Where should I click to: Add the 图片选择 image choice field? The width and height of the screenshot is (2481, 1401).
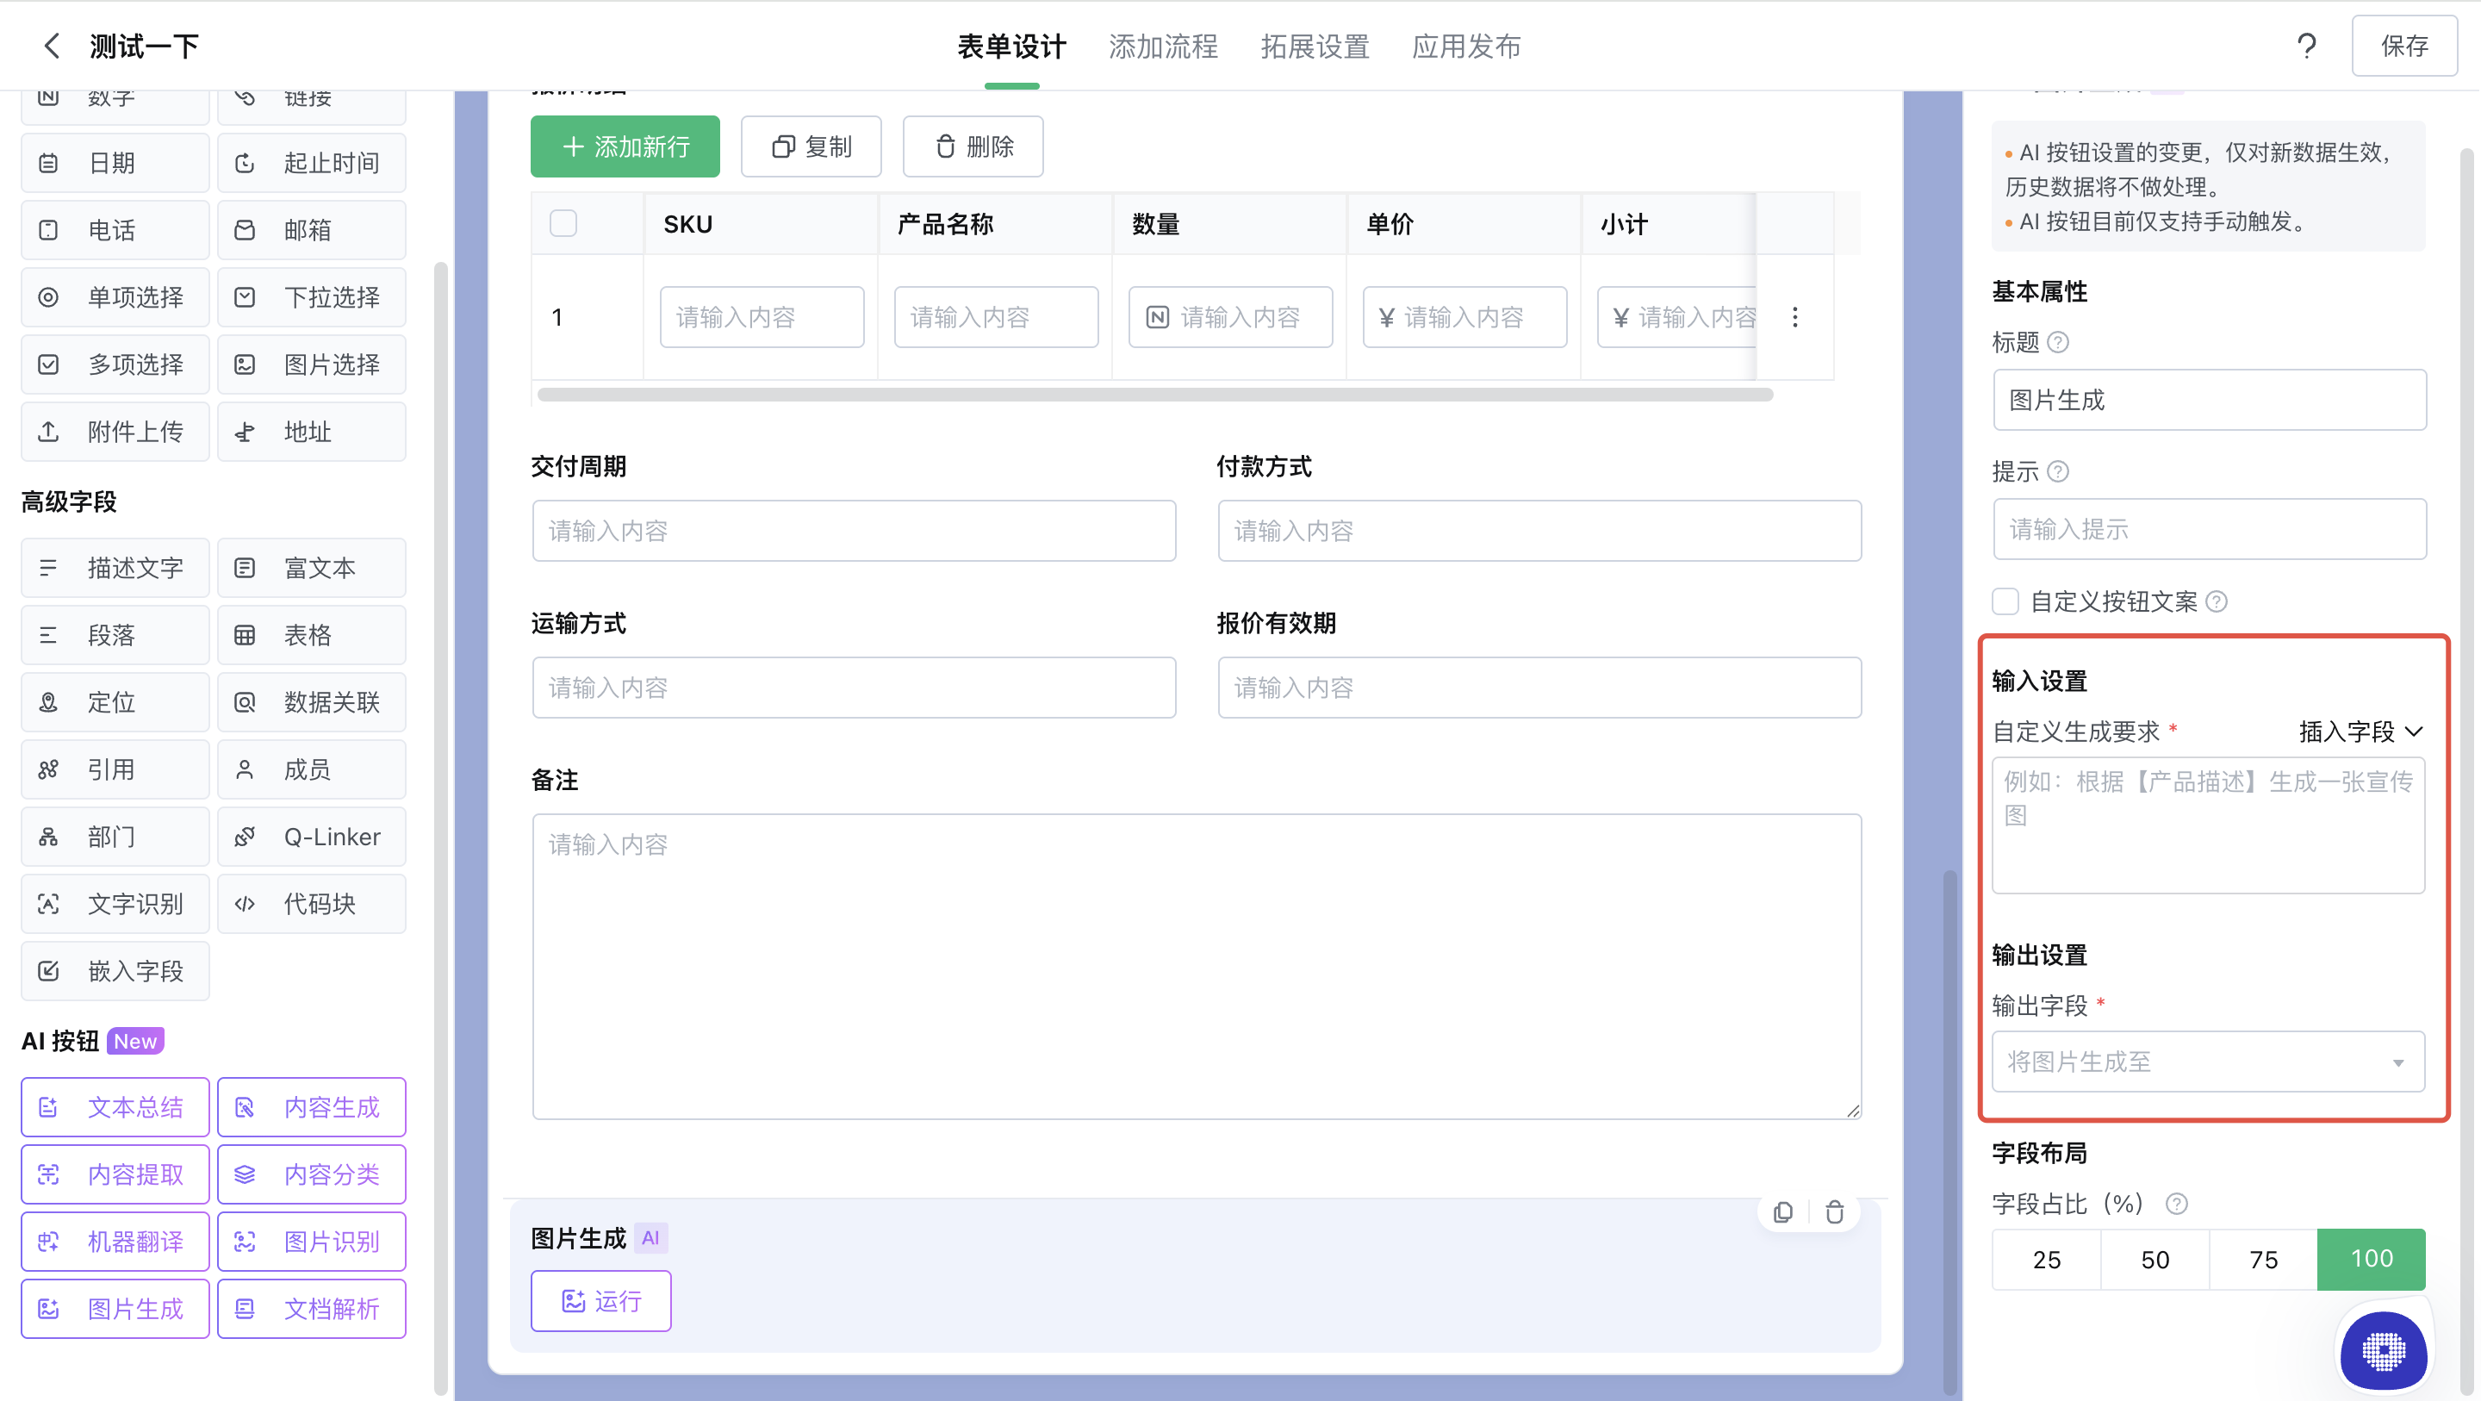tap(311, 364)
